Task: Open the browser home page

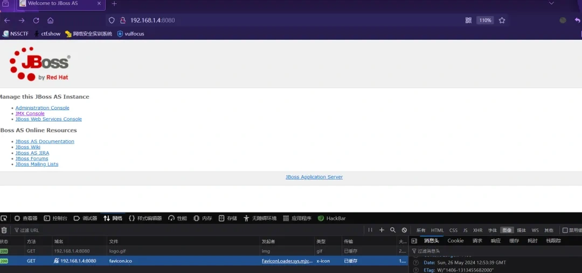Action: tap(51, 20)
